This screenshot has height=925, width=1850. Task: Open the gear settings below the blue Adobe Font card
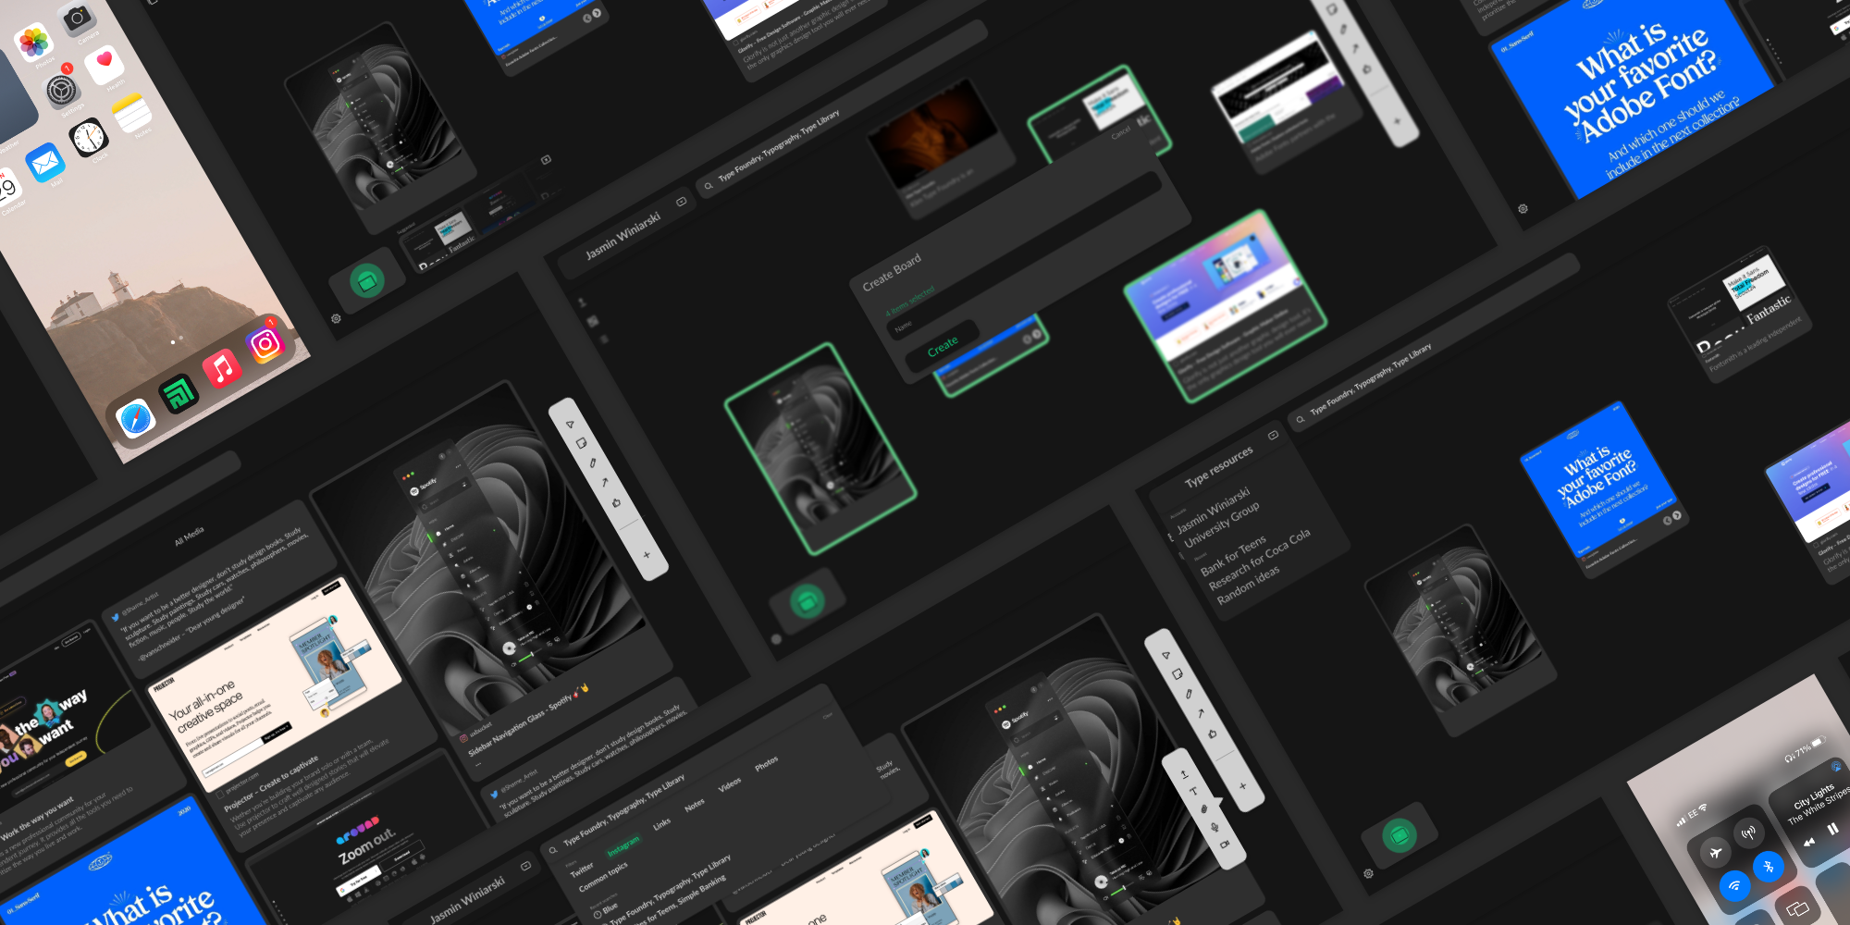pos(1523,209)
